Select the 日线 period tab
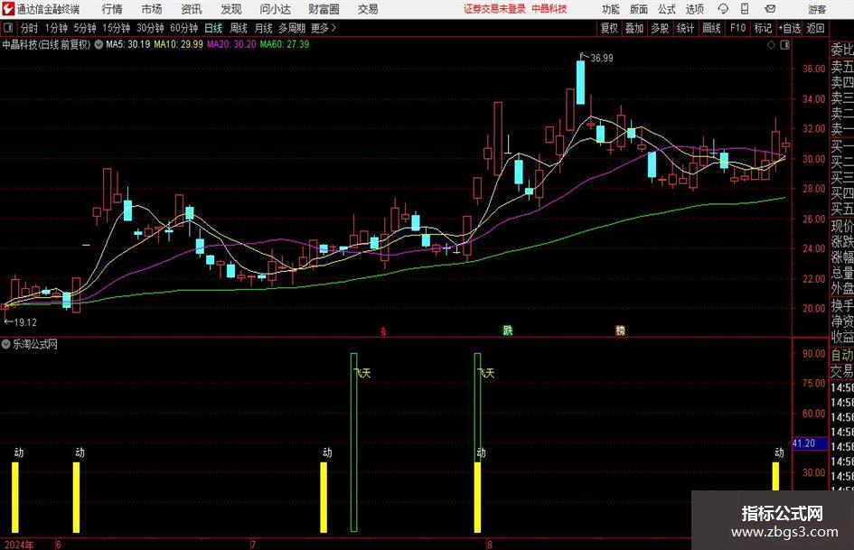 coord(213,28)
